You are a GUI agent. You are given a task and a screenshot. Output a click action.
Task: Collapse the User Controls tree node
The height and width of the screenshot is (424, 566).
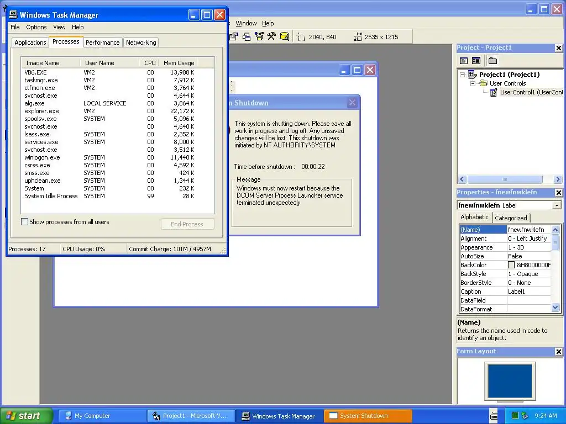473,83
